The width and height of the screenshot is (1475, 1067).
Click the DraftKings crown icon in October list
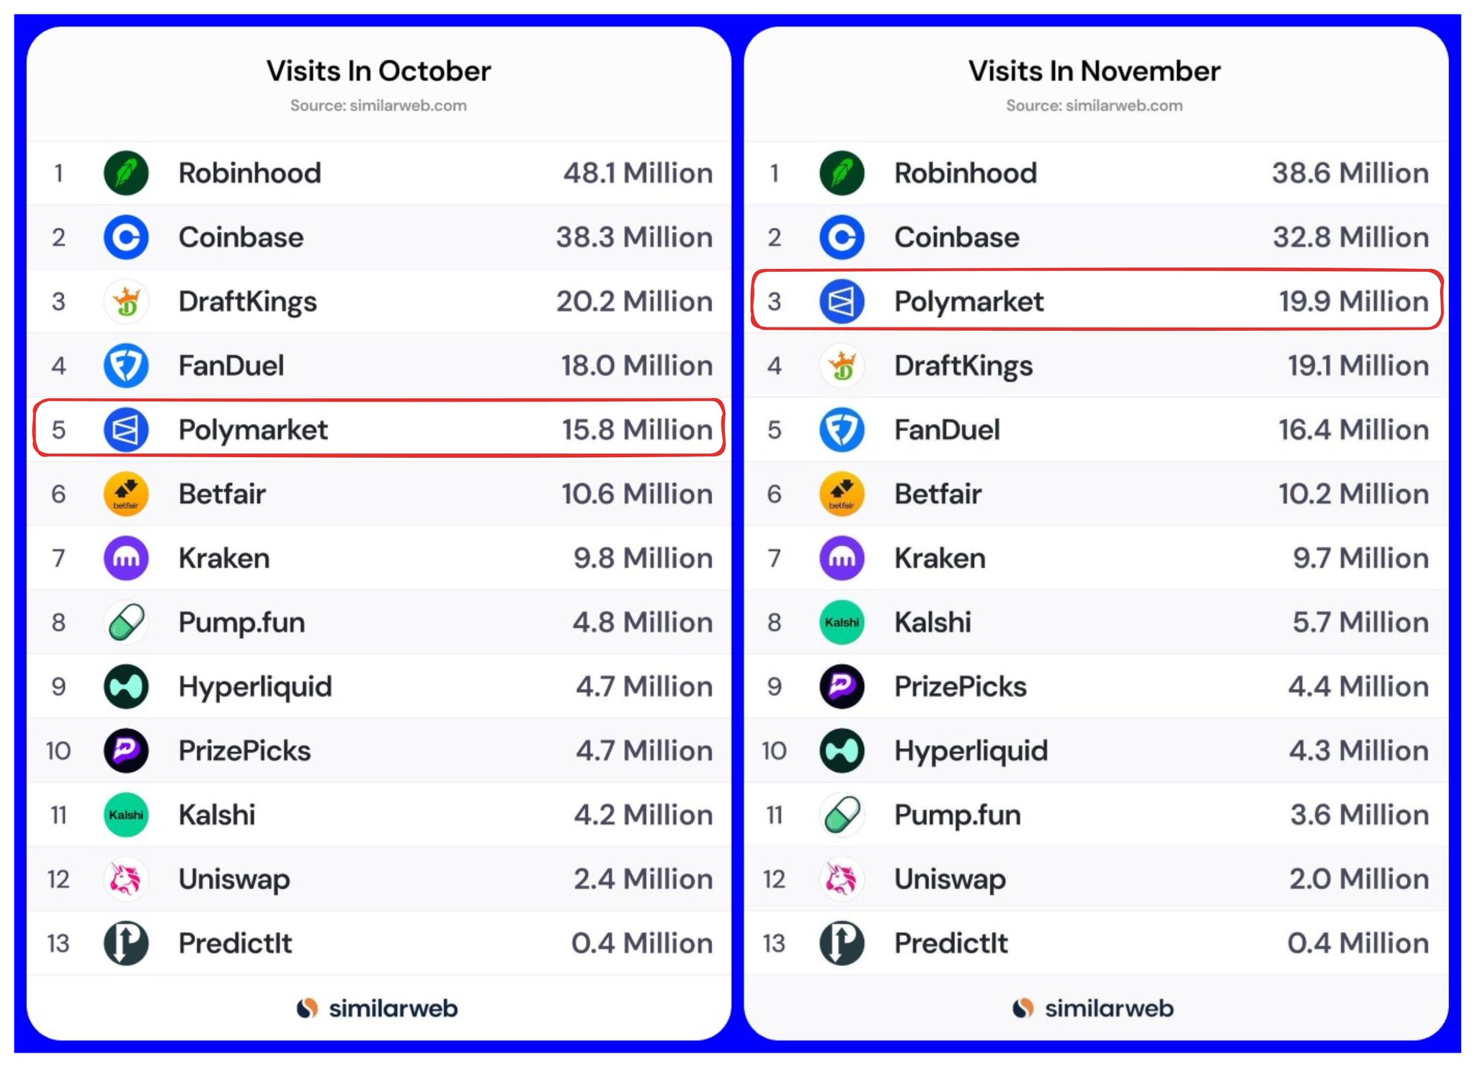(126, 301)
